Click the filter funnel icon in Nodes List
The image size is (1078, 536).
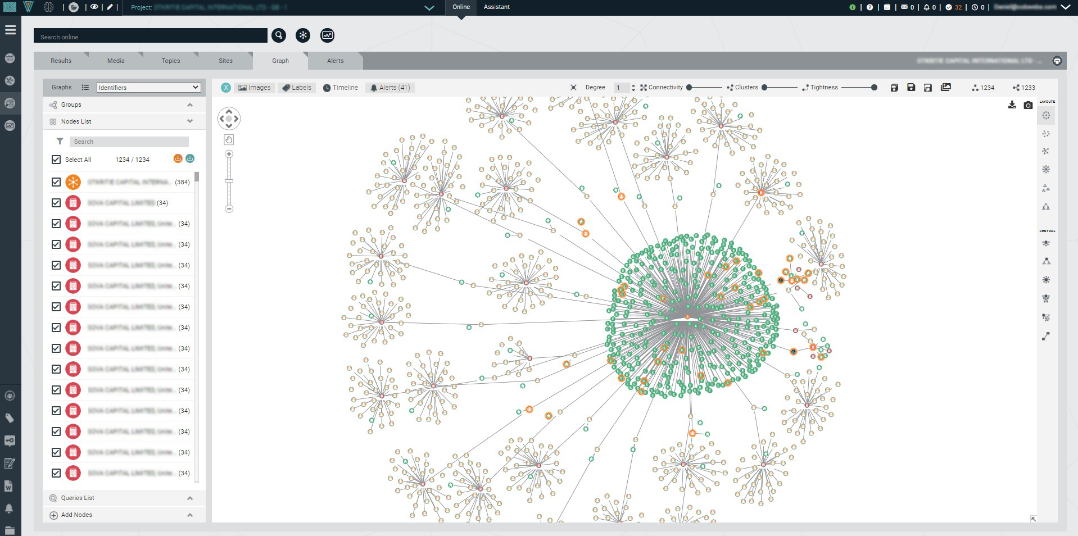(x=60, y=142)
